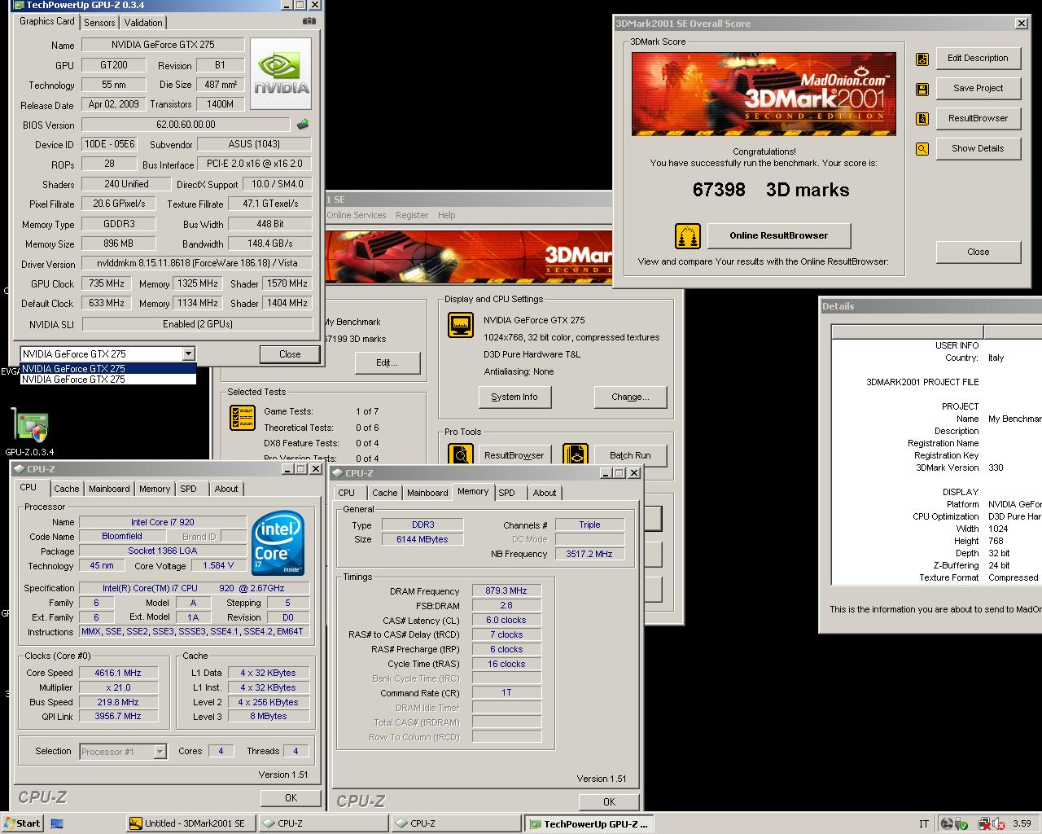Click the Change... display settings button
The height and width of the screenshot is (834, 1042).
630,397
